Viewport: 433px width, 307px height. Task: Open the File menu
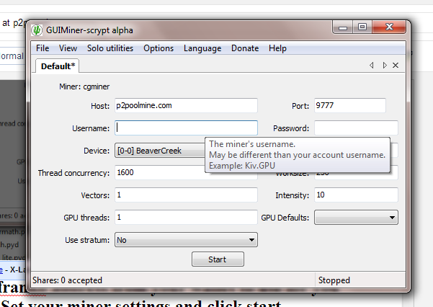click(x=43, y=48)
